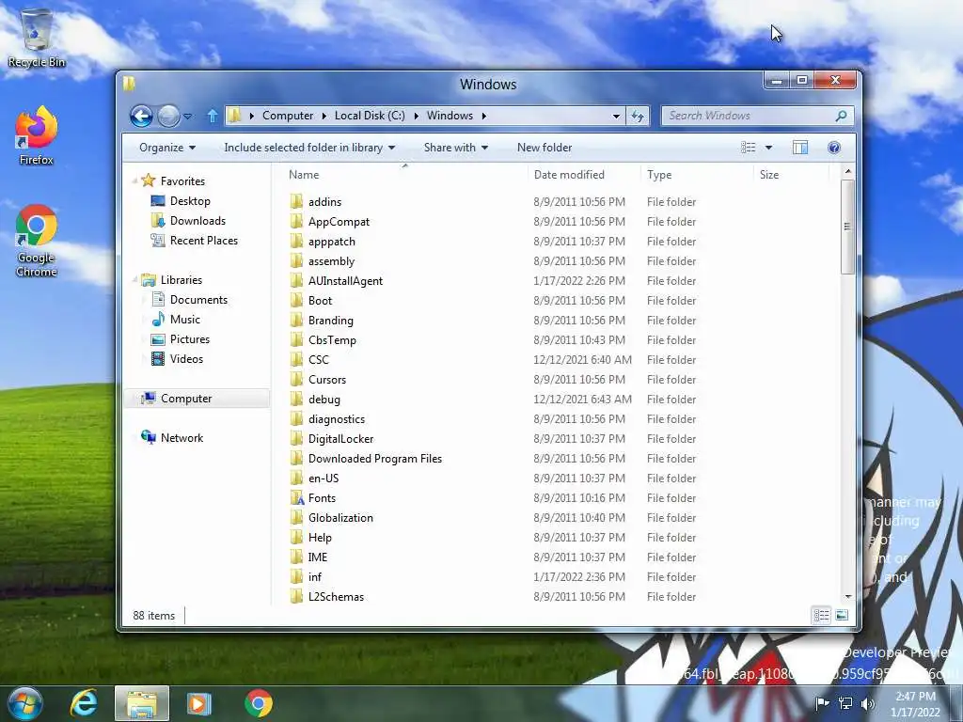Open the Recycle Bin desktop icon
This screenshot has height=722, width=963.
(37, 38)
